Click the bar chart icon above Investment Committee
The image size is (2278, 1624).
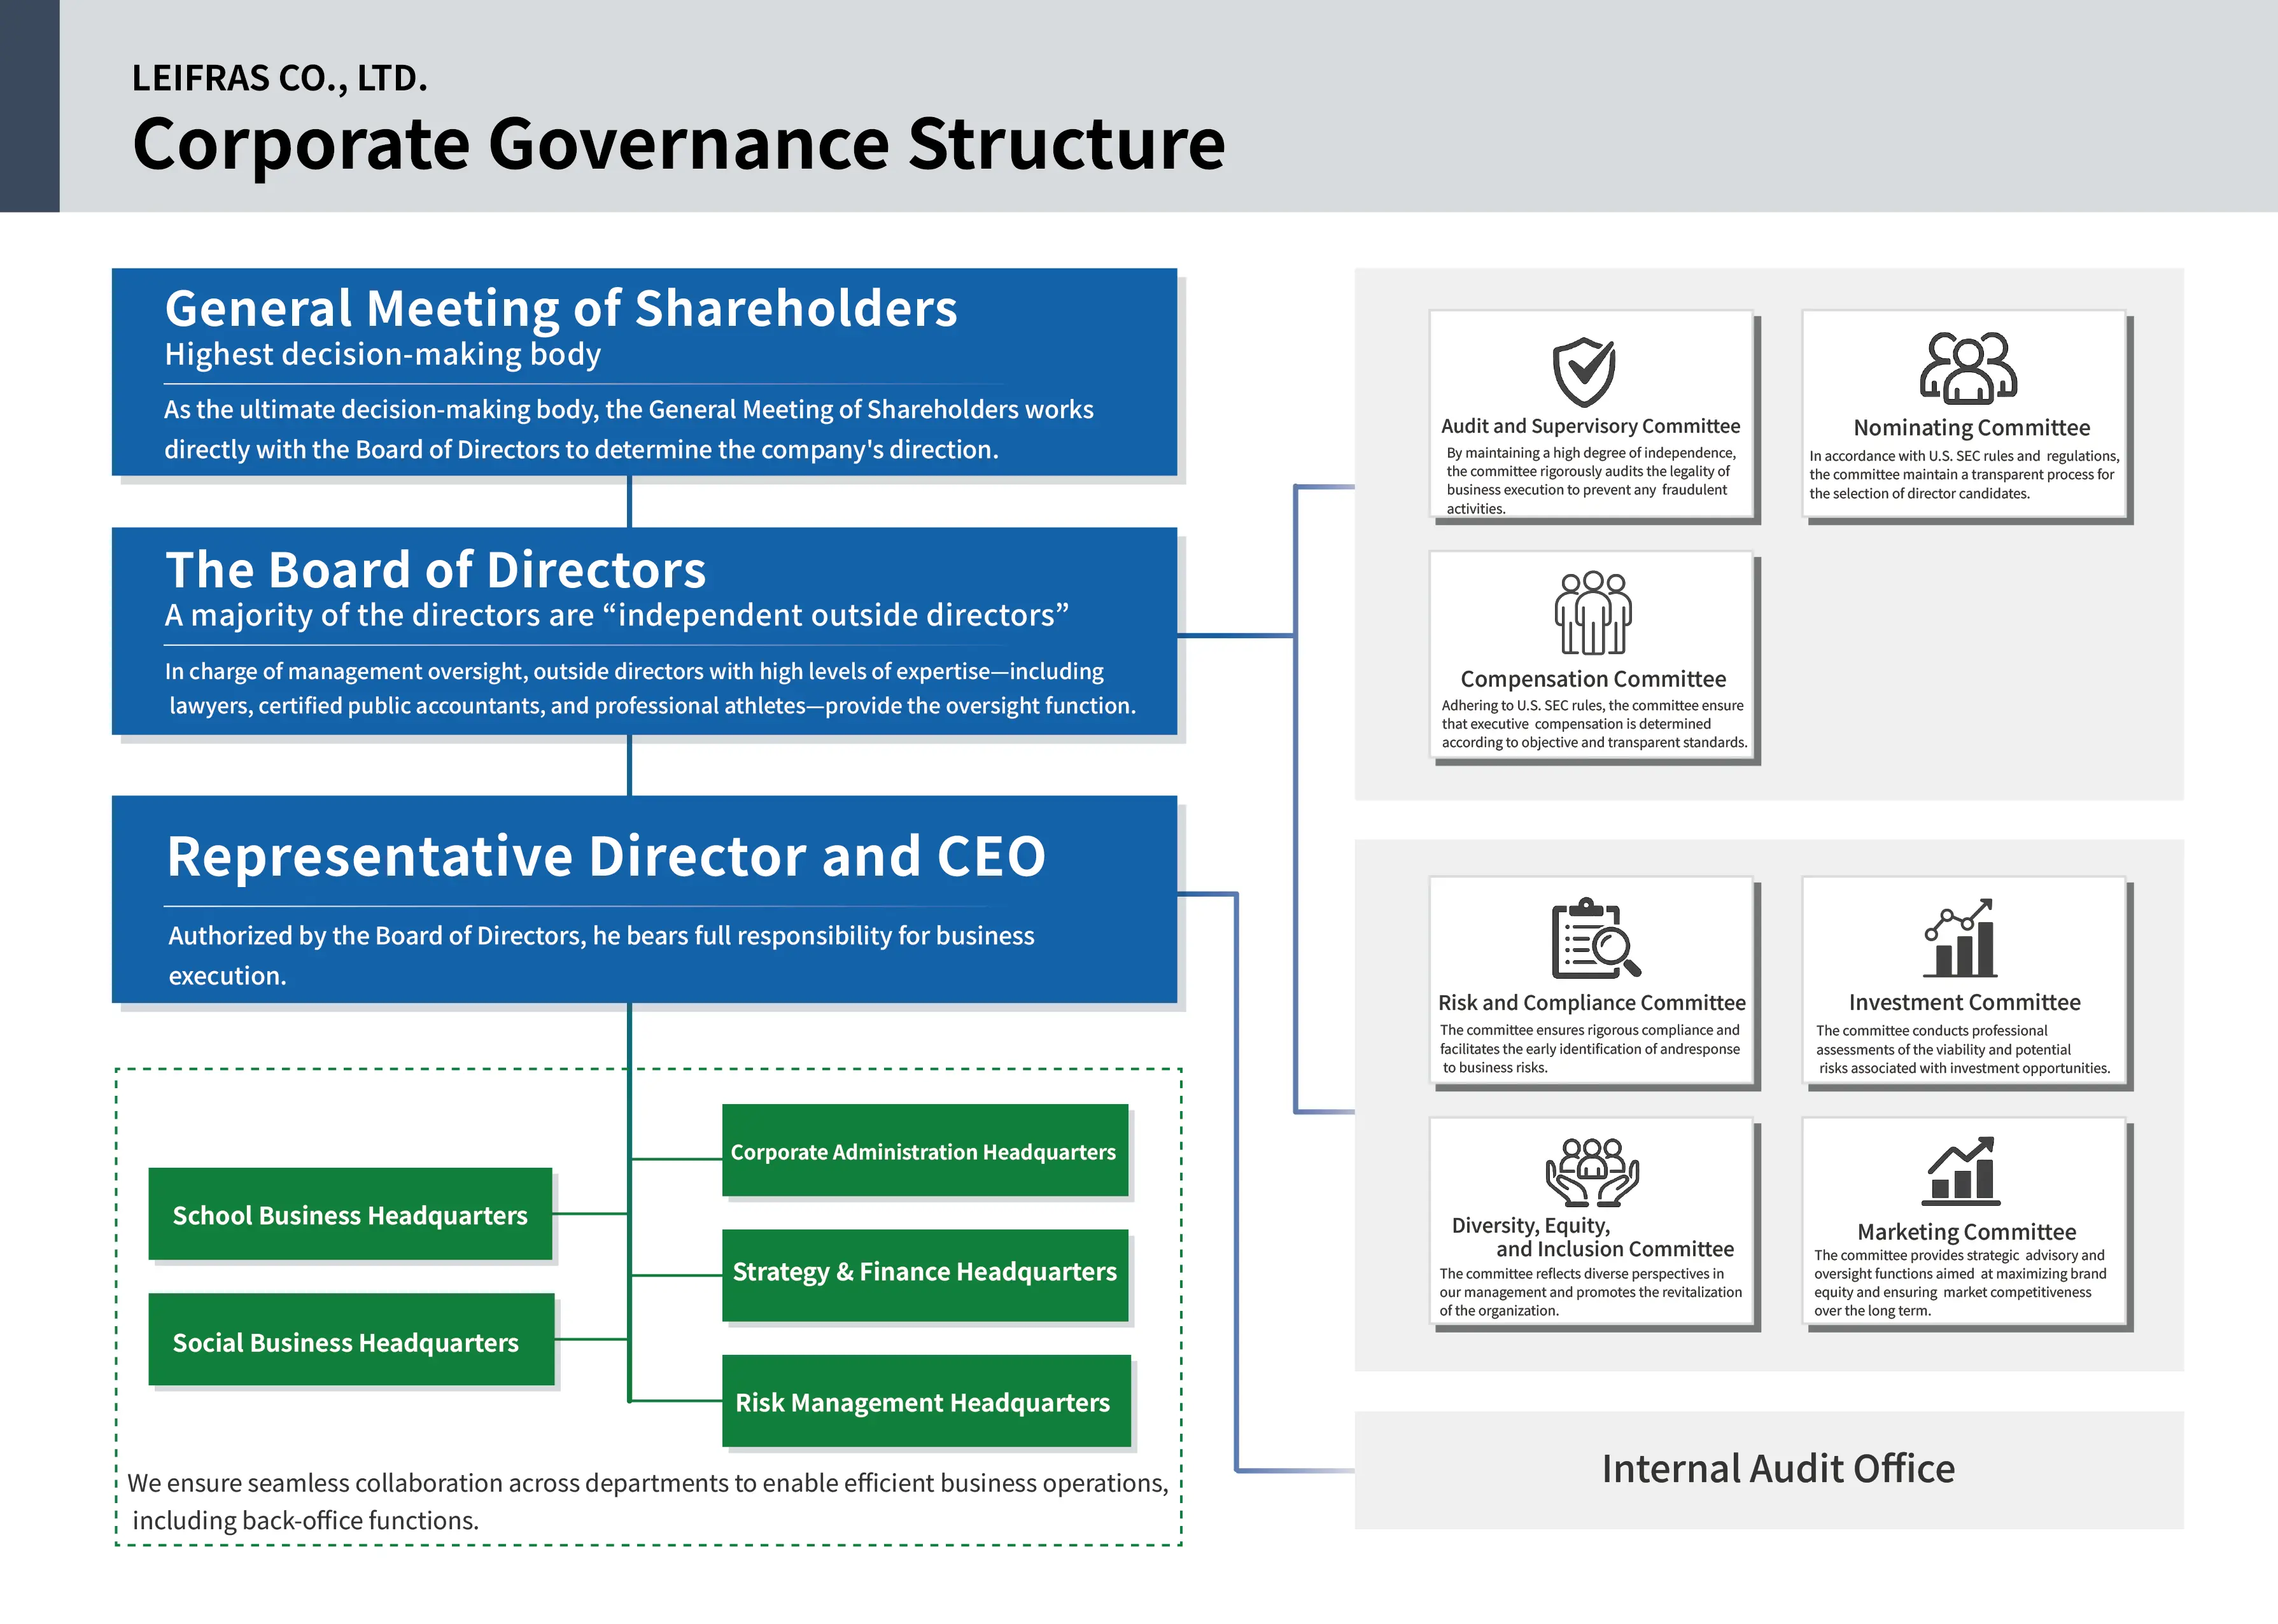1960,937
